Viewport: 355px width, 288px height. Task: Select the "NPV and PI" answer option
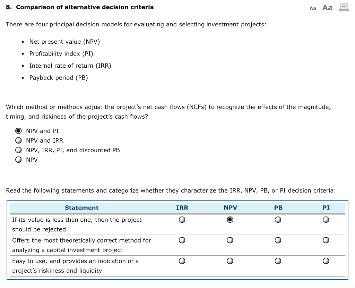point(18,130)
